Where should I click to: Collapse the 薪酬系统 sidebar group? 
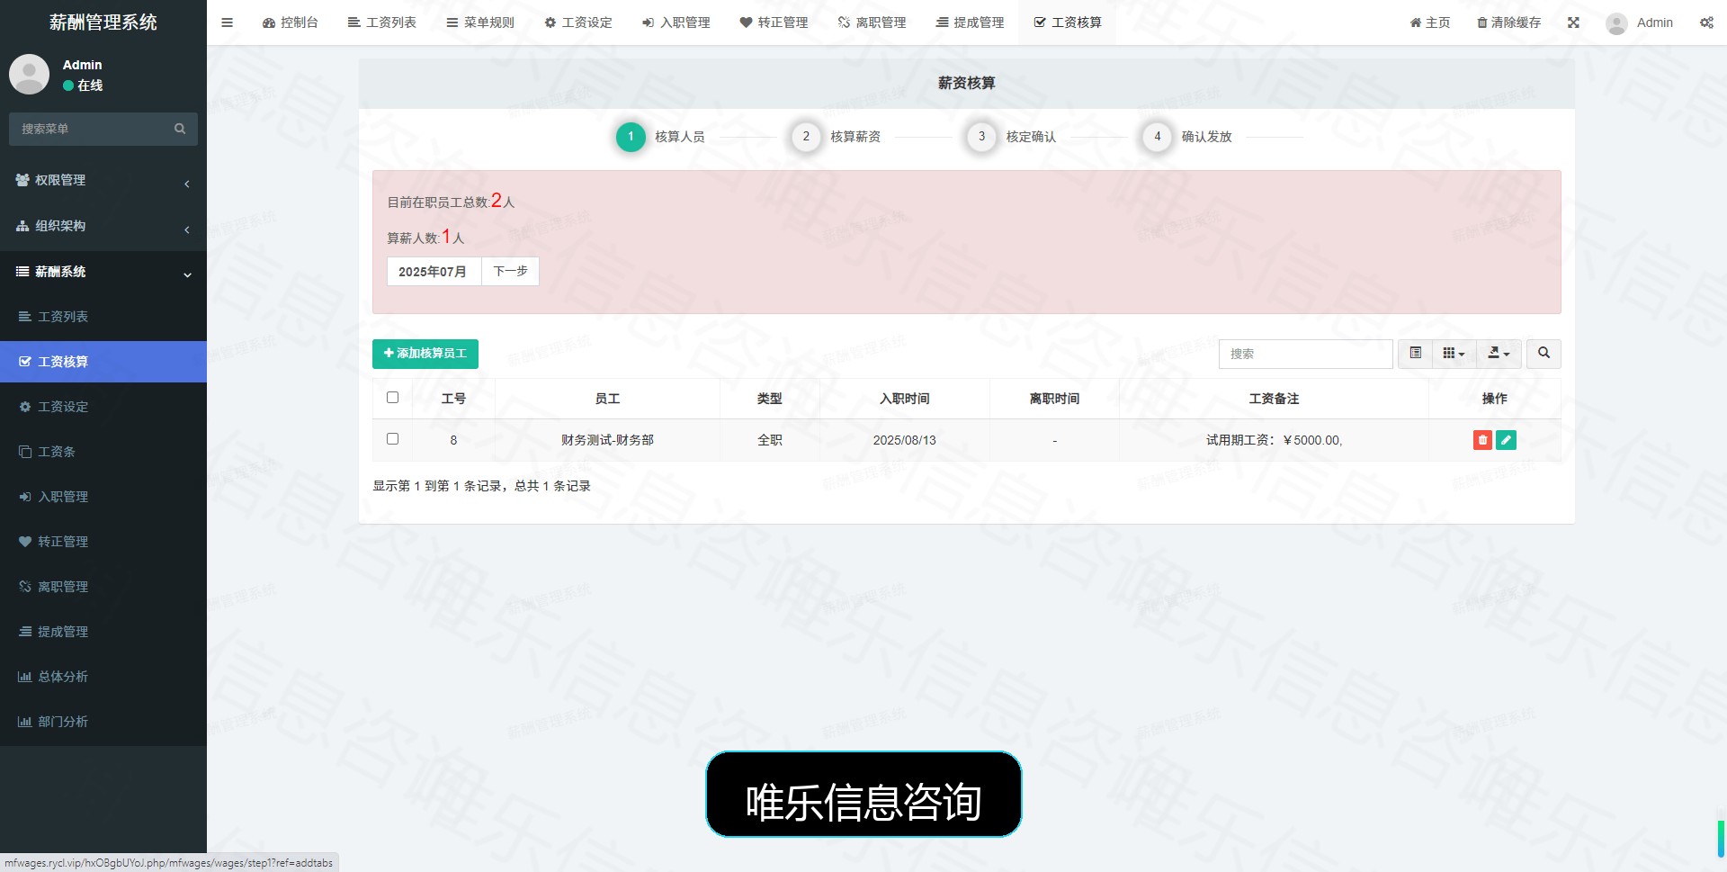click(103, 272)
